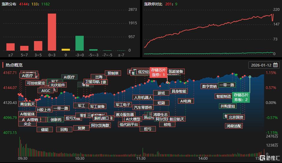Open the 游戏 tag
The image size is (282, 163).
(x=161, y=93)
